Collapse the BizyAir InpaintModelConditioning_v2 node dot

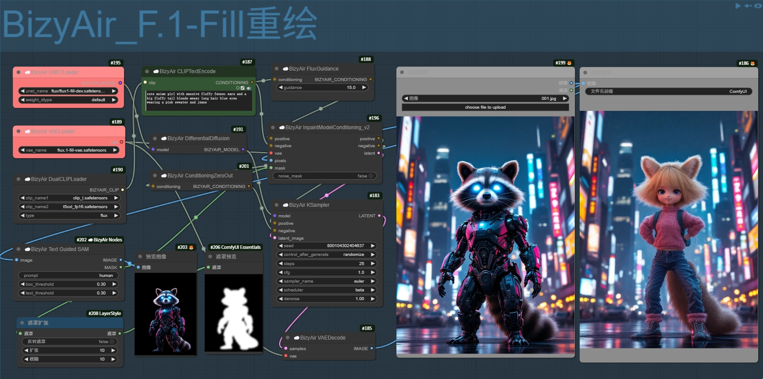click(273, 128)
